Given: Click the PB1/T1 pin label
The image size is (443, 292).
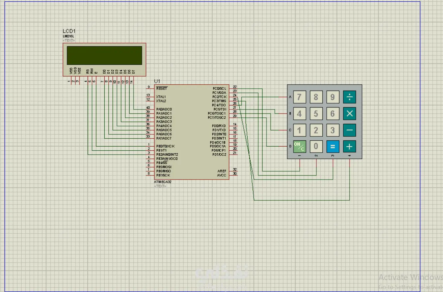Looking at the screenshot, I should (161, 150).
